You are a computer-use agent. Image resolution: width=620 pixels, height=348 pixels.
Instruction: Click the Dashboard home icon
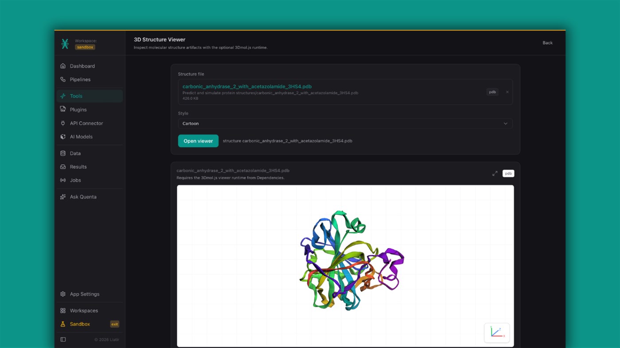point(63,66)
